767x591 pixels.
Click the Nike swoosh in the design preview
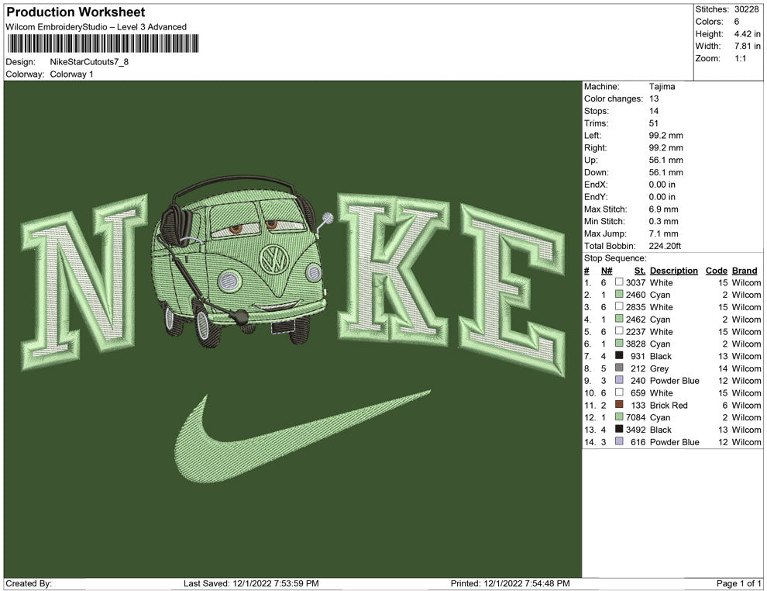[302, 437]
